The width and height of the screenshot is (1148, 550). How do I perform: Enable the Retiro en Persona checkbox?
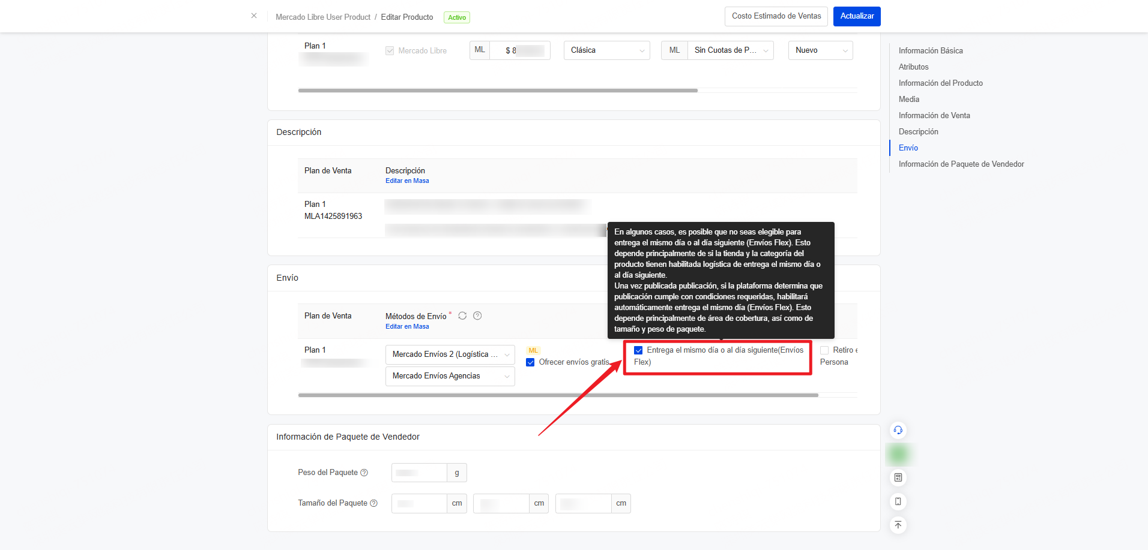point(824,350)
